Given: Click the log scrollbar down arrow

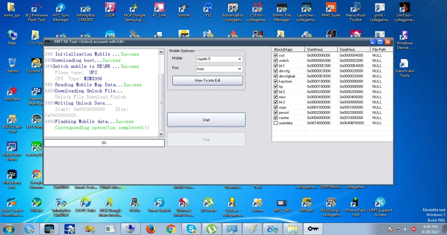Looking at the screenshot, I should tap(161, 134).
